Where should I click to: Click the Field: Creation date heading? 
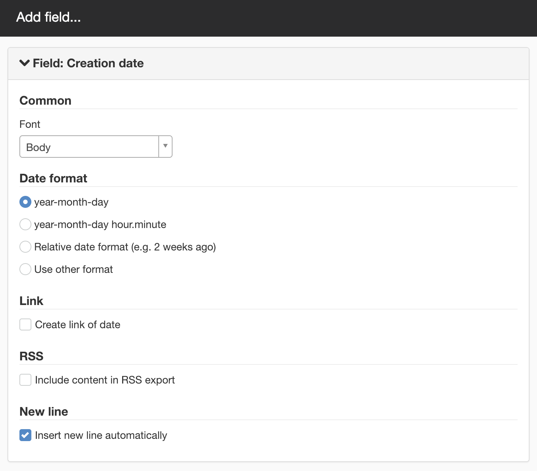tap(88, 63)
